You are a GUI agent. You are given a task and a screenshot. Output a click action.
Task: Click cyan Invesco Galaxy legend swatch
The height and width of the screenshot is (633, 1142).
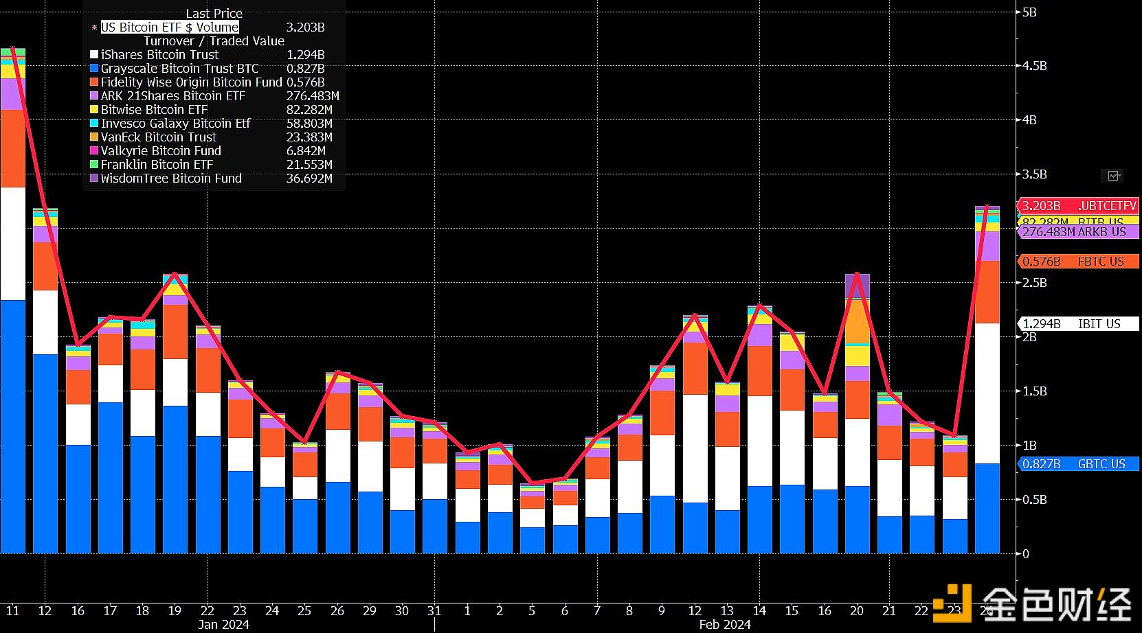(94, 123)
